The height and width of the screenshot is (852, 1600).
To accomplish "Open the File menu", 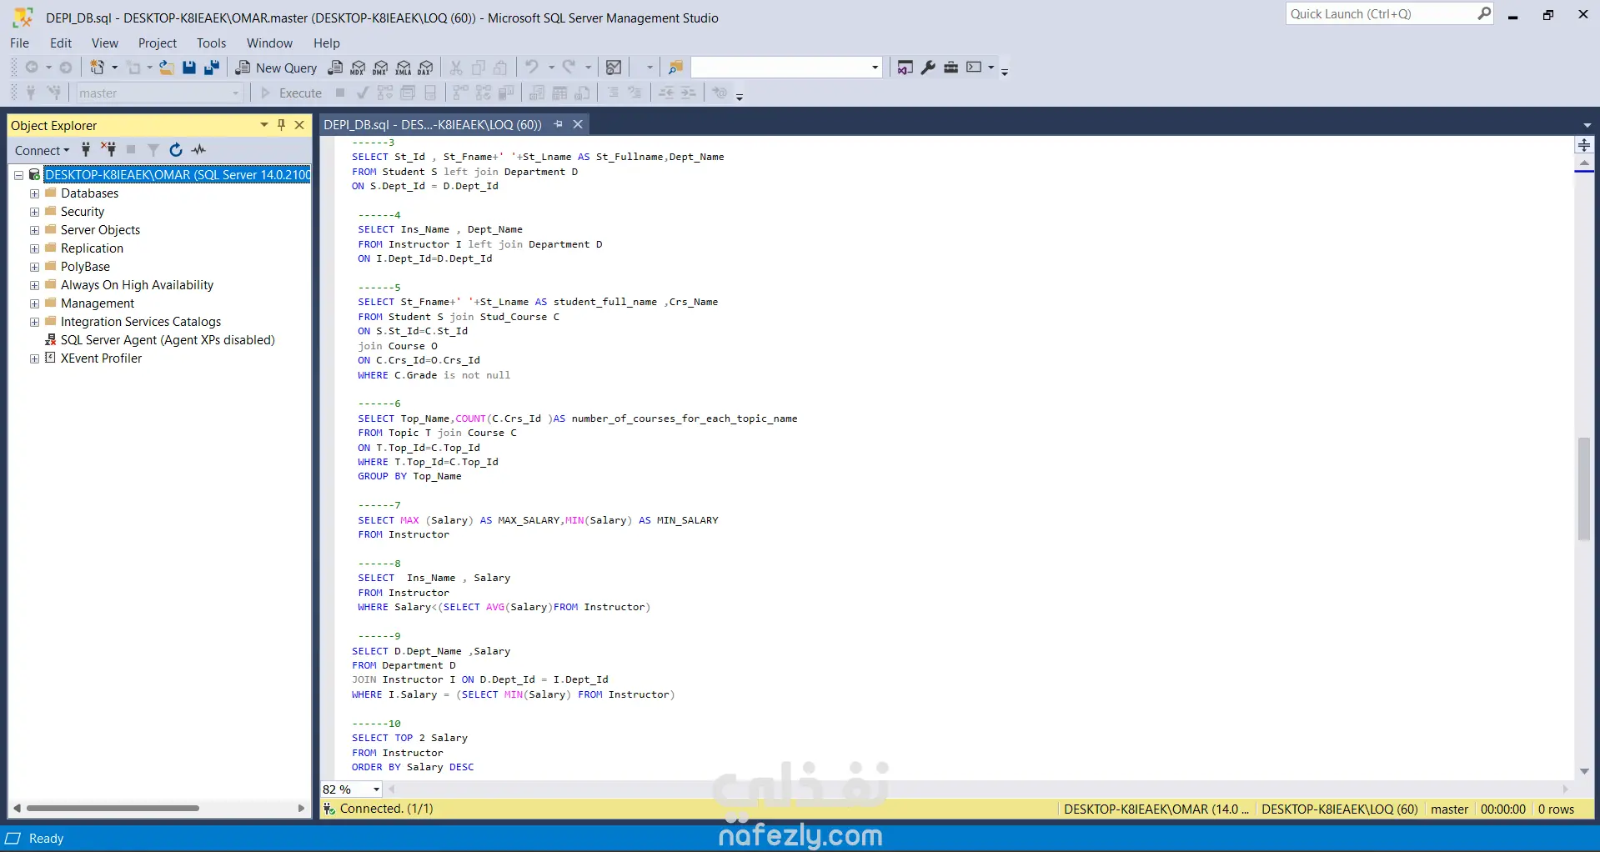I will [19, 43].
